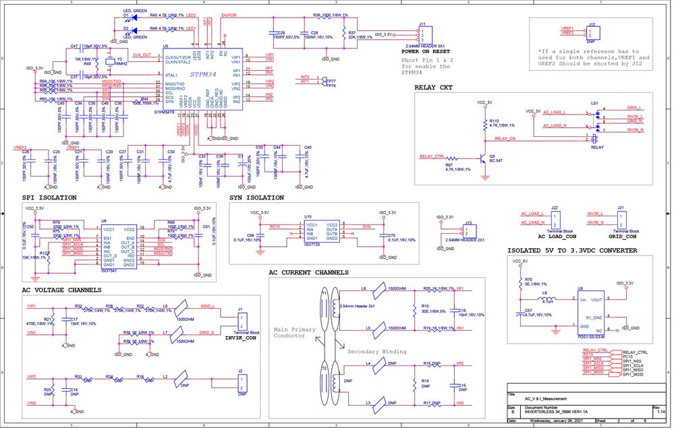Click the SPI ISOLATION heading

pyautogui.click(x=49, y=198)
